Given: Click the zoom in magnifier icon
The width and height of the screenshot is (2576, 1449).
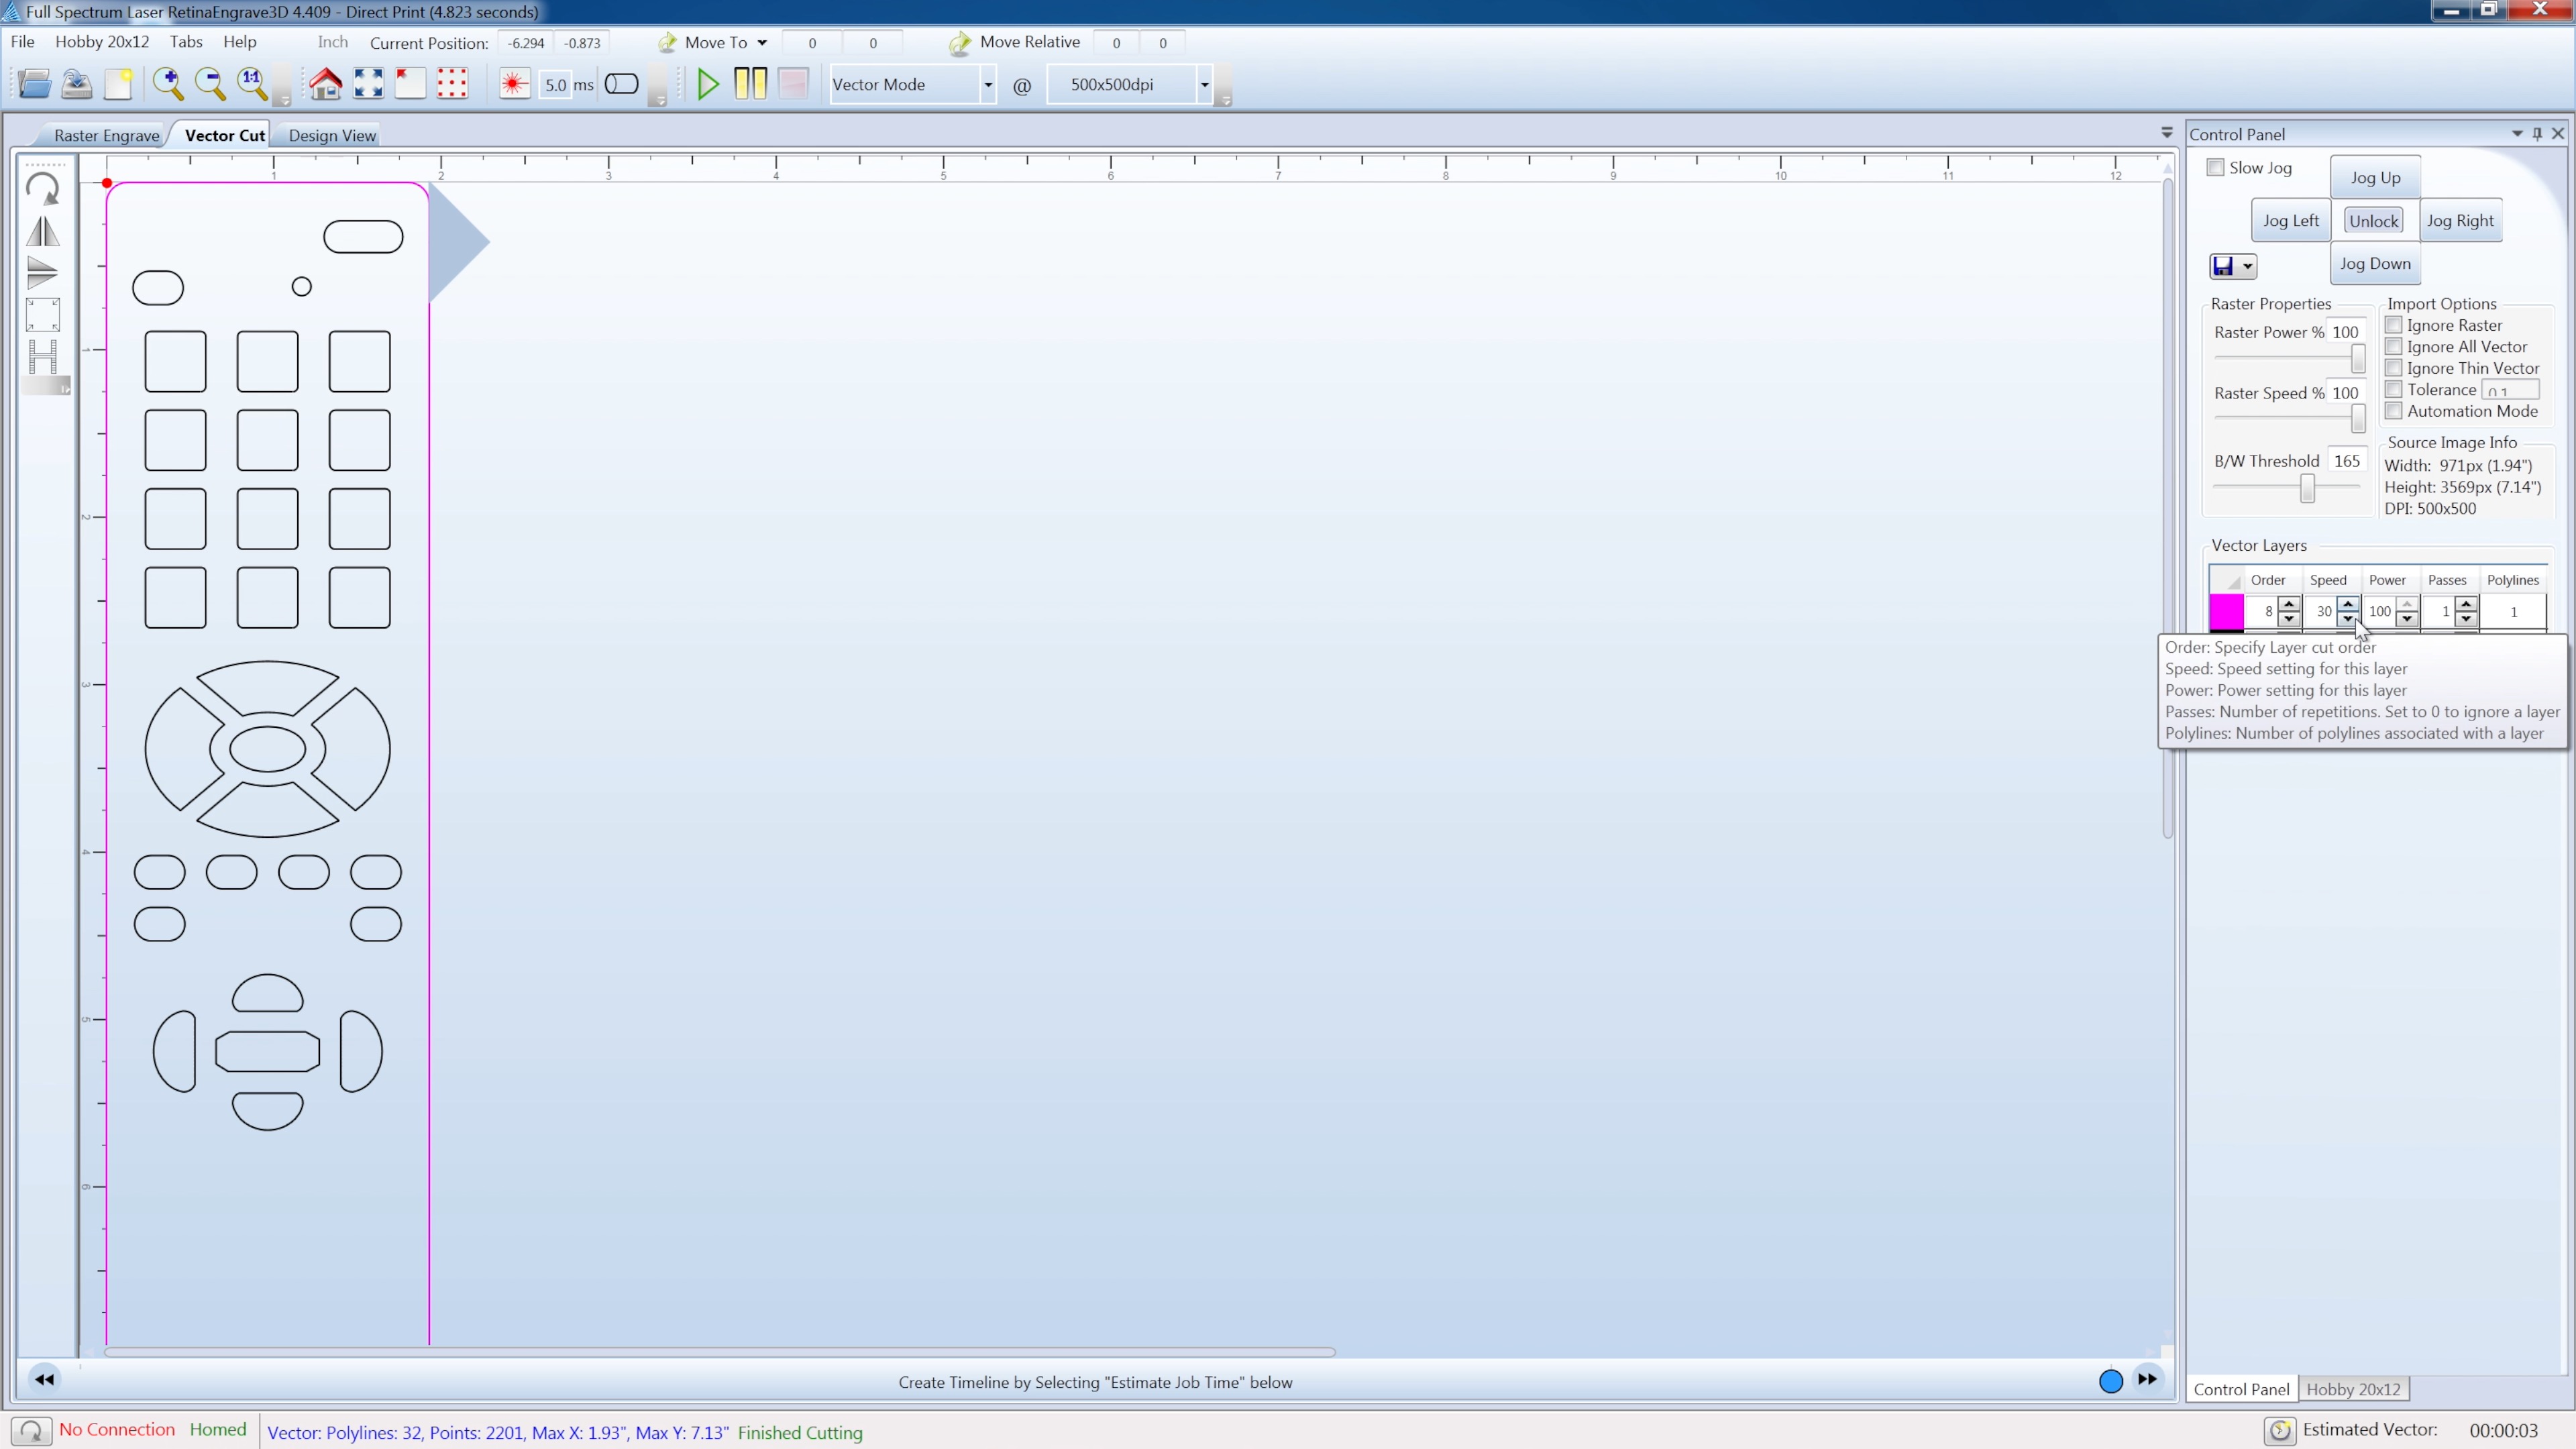Looking at the screenshot, I should (x=167, y=84).
